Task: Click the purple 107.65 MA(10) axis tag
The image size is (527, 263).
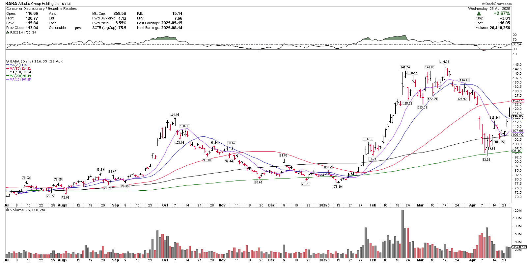Action: click(517, 131)
